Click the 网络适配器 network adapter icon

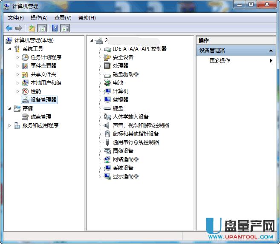(x=107, y=159)
